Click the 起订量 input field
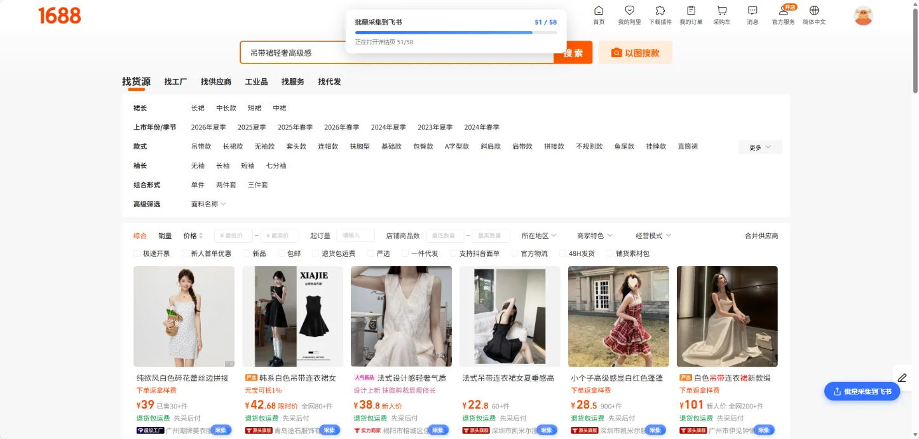This screenshot has width=919, height=439. [x=355, y=236]
